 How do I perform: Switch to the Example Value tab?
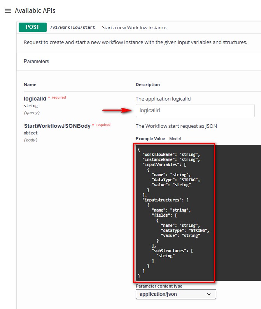coord(150,139)
